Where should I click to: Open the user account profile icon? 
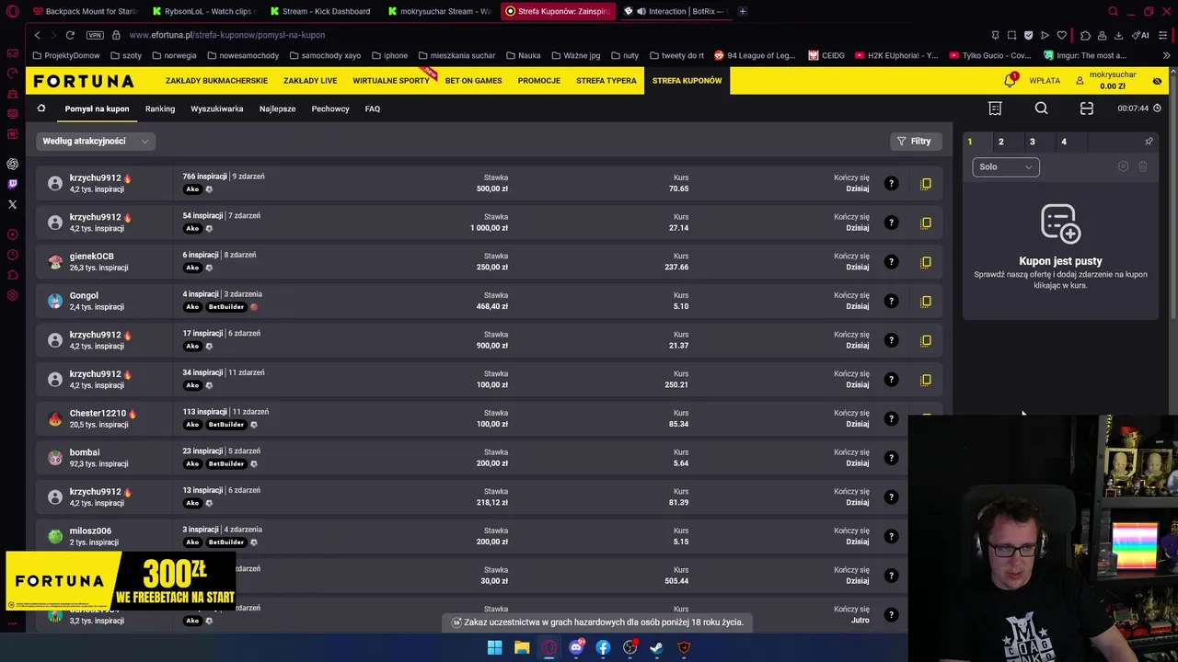1080,81
